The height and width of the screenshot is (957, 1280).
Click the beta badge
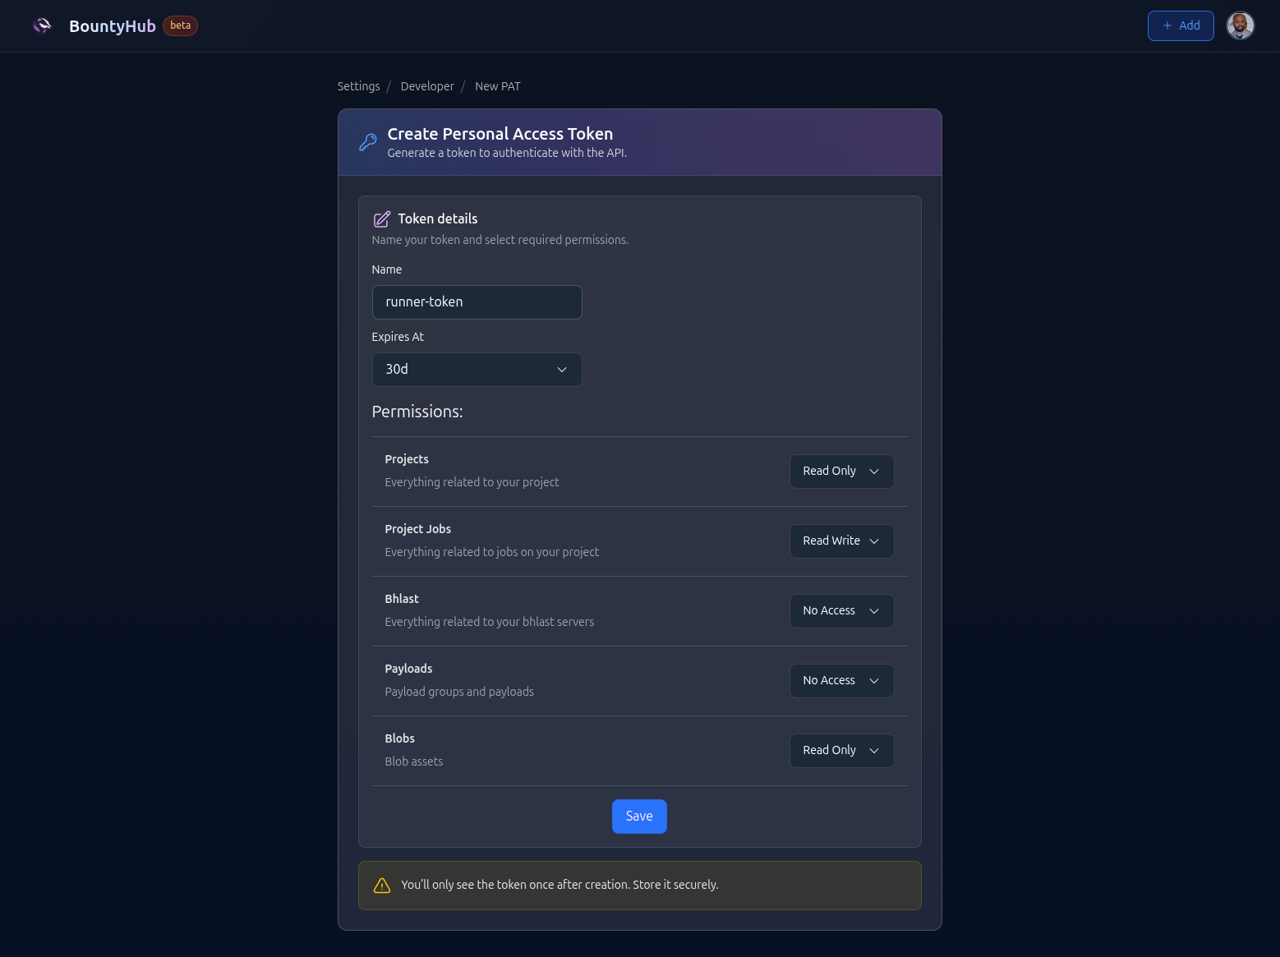click(180, 25)
